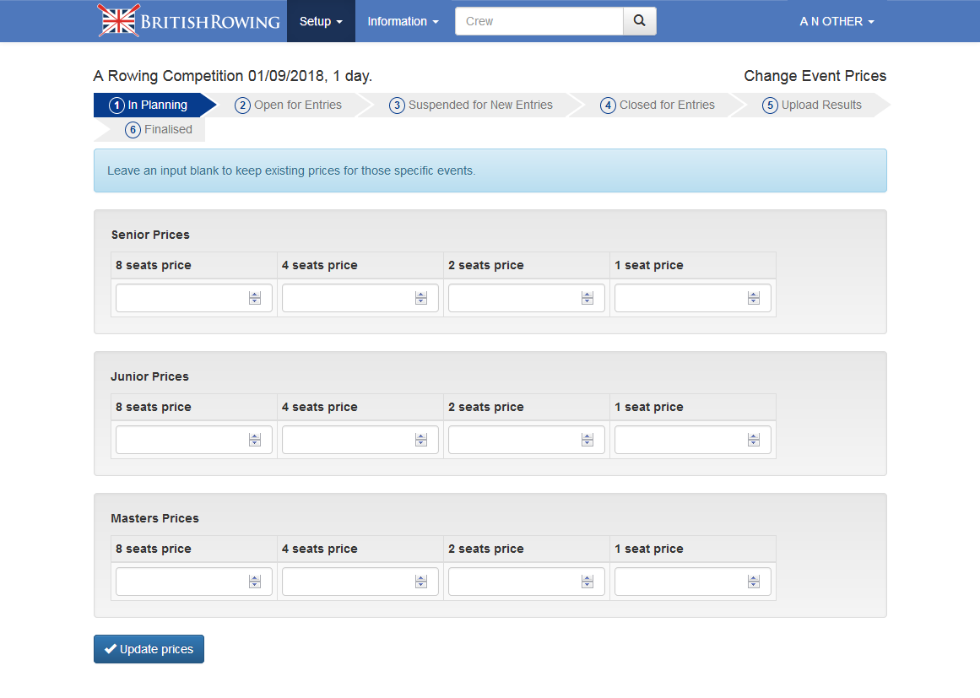Click the Senior 2 seats price spinner arrows
The height and width of the screenshot is (698, 980).
click(587, 298)
